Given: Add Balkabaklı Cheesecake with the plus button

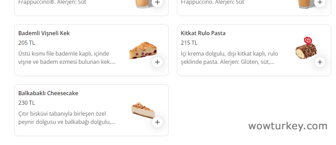Looking at the screenshot, I should coord(157,122).
